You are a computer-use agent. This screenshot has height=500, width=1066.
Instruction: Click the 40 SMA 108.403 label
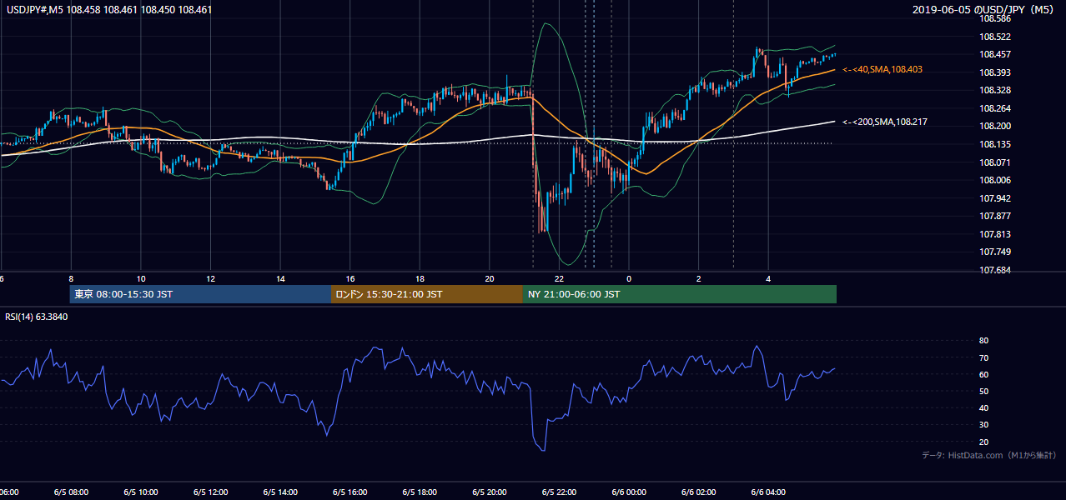click(882, 70)
